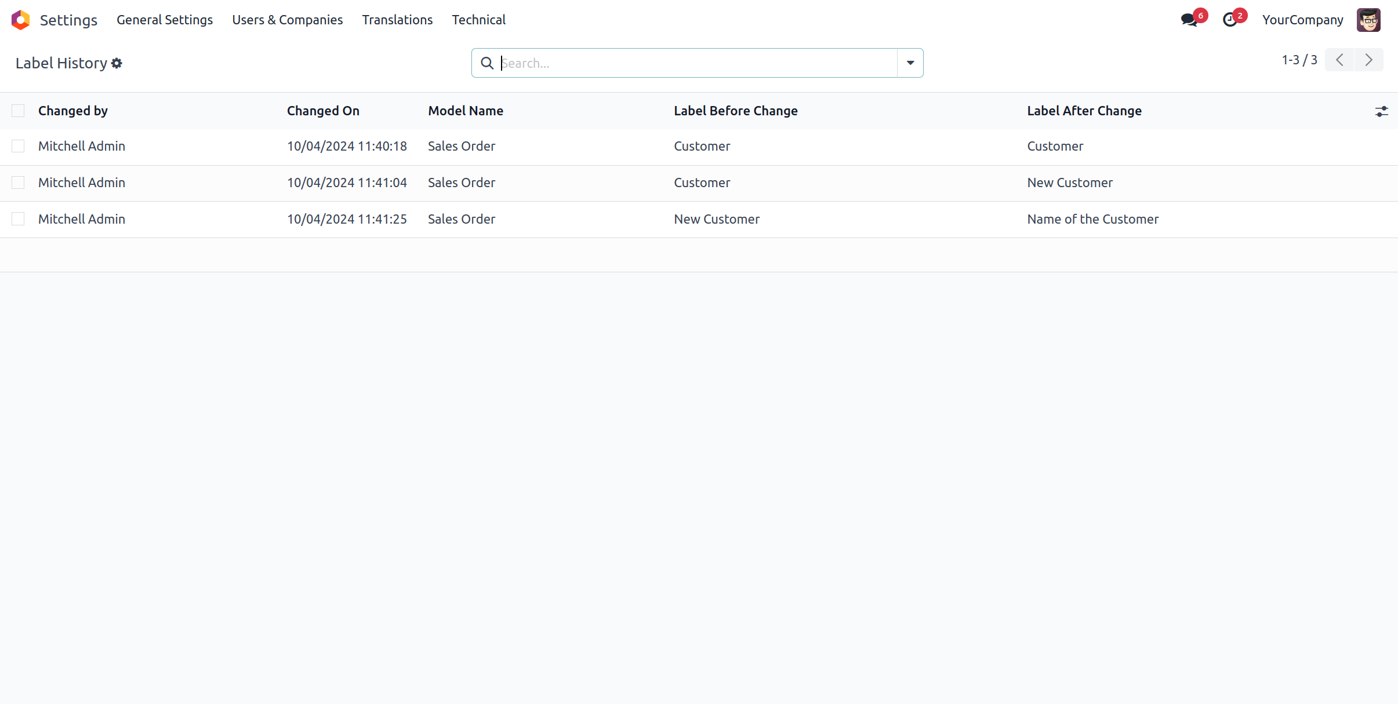Open the row with Name of the Customer
Viewport: 1398px width, 704px height.
[1092, 219]
